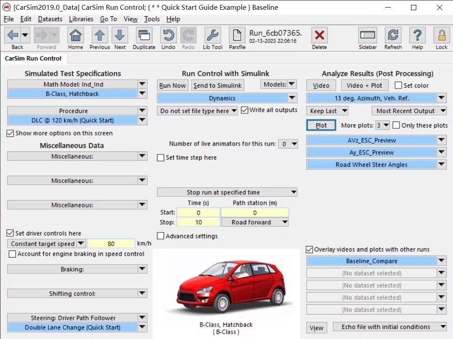453x339 pixels.
Task: Open the Tools menu
Action: [152, 19]
